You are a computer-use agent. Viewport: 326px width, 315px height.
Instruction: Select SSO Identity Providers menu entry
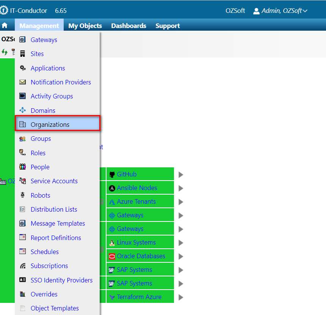(61, 280)
